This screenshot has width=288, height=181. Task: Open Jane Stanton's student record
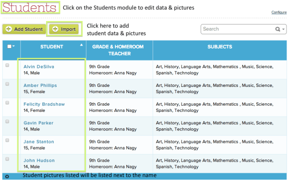tap(39, 142)
